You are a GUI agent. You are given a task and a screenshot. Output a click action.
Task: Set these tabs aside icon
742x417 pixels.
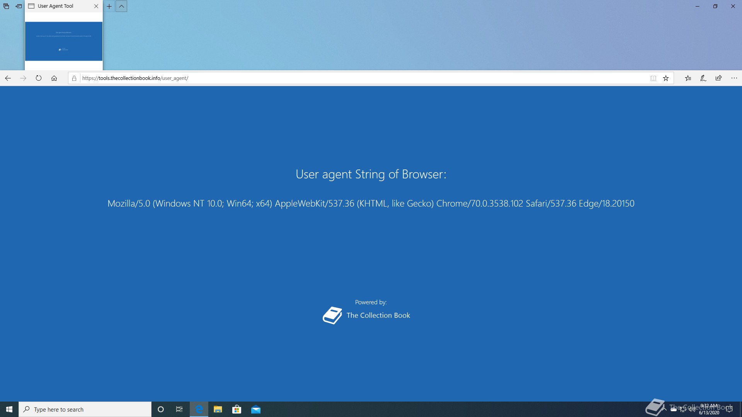coord(19,6)
